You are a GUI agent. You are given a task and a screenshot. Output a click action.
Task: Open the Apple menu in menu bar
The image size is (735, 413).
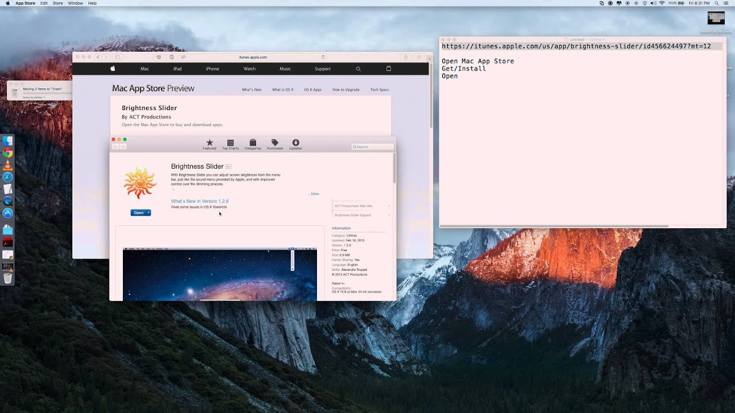tap(7, 3)
